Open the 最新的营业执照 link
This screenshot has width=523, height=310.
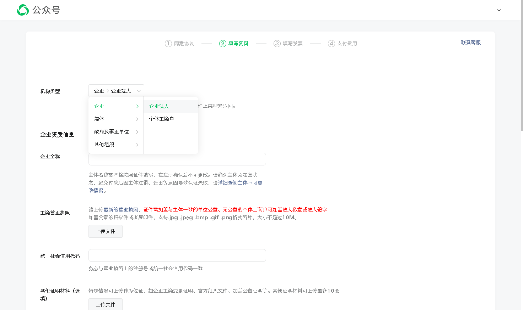(121, 210)
